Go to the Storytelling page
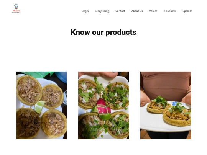 tap(102, 11)
